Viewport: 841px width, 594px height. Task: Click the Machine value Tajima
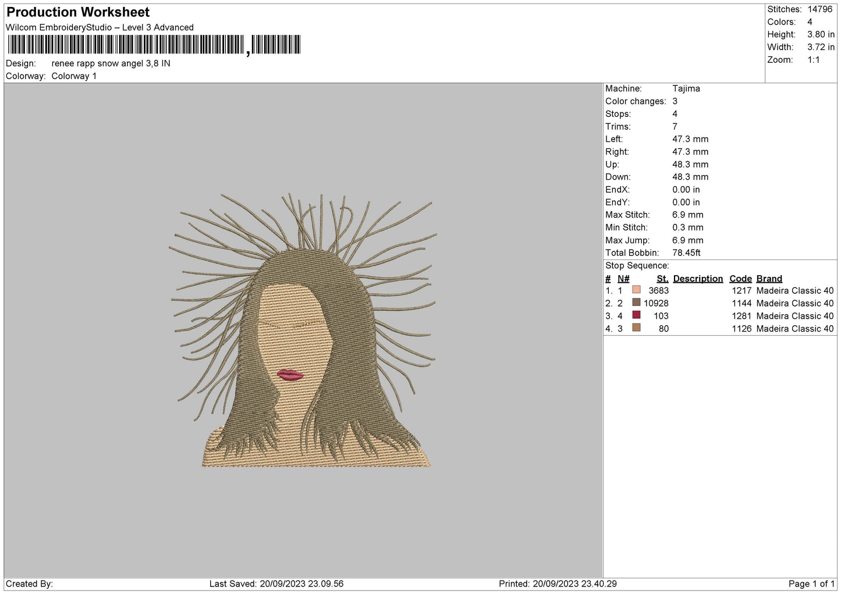click(x=686, y=88)
